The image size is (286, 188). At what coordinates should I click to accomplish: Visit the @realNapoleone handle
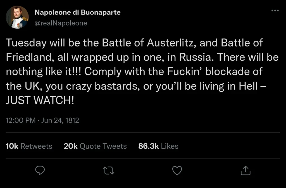pos(61,23)
